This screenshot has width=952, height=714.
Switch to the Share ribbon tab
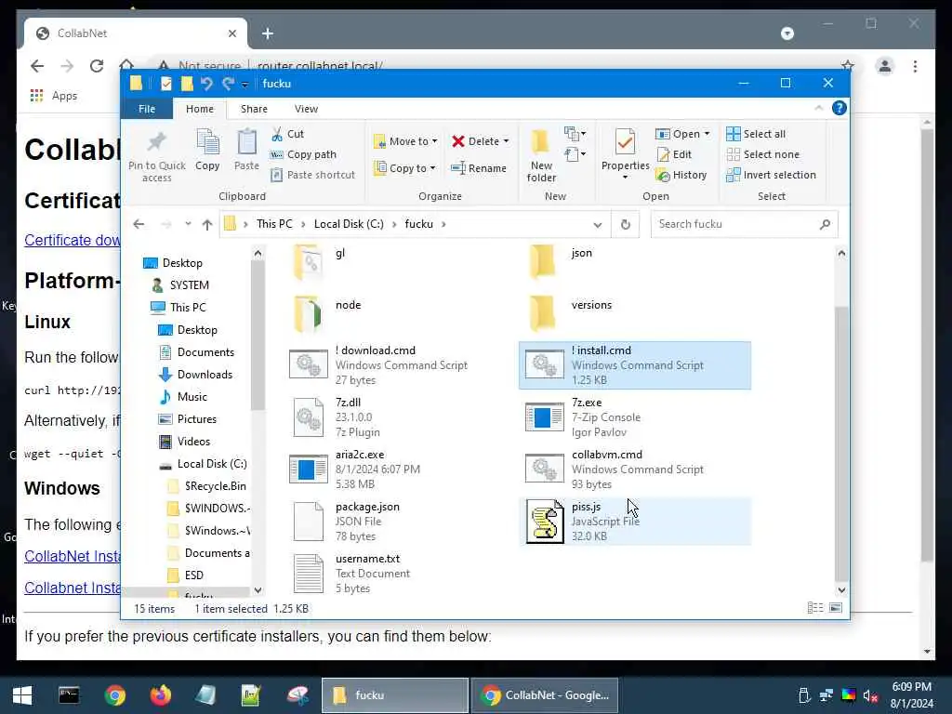(254, 109)
